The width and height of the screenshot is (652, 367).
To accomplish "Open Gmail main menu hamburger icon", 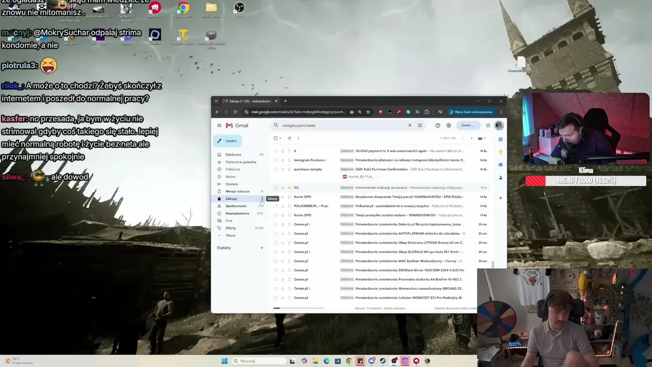I will (219, 125).
